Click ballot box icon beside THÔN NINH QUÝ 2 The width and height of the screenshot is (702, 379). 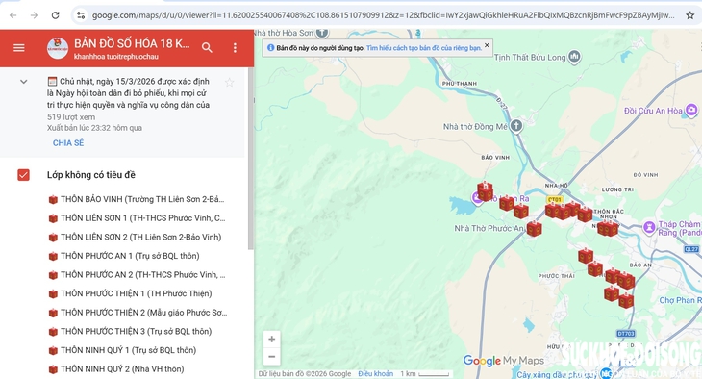[x=53, y=369]
